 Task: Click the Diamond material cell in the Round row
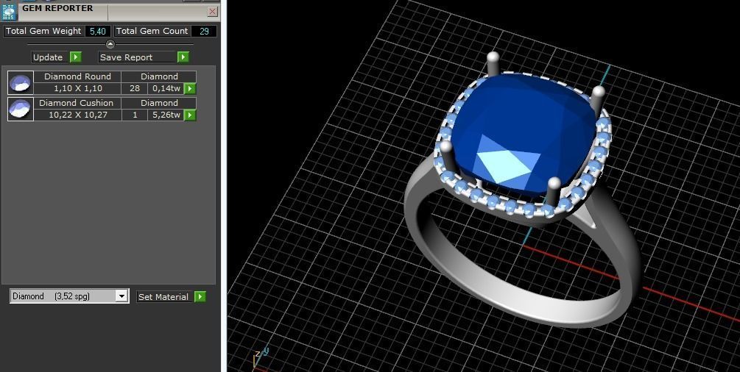click(159, 76)
